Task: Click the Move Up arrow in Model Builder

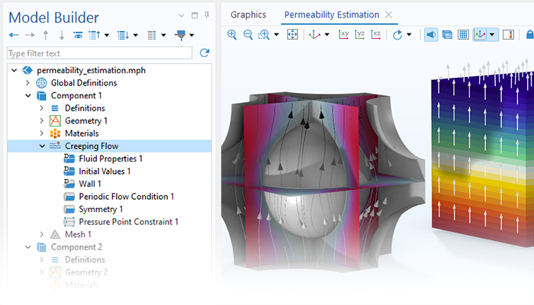Action: [46, 35]
